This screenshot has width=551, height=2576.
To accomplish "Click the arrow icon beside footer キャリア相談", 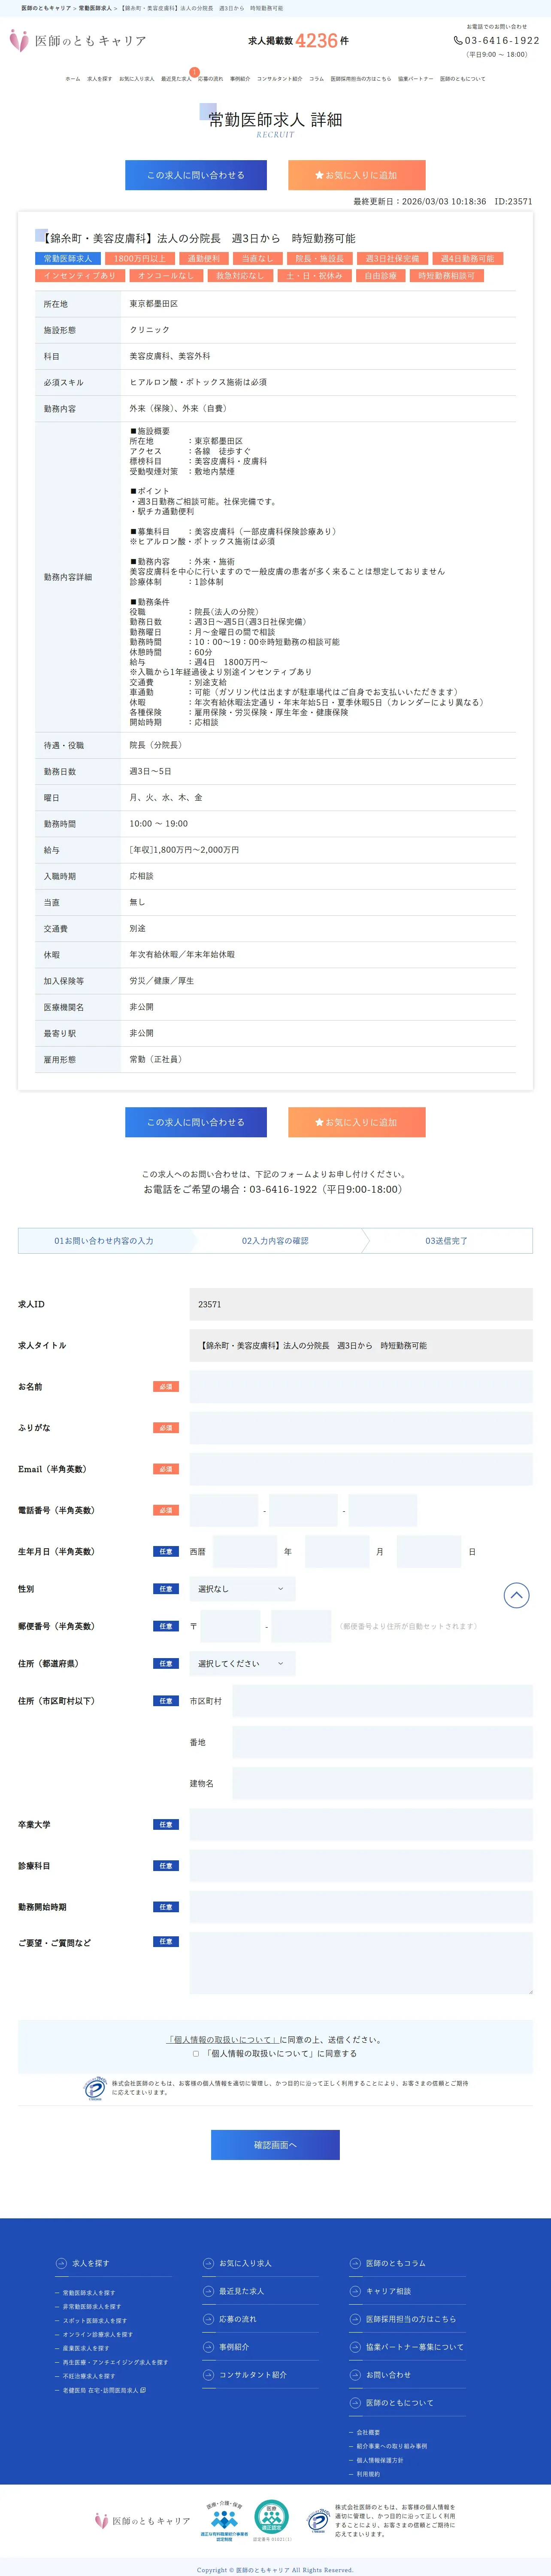I will [x=355, y=2291].
